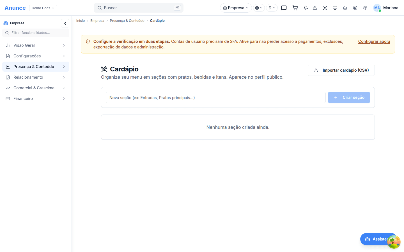Open the lifebuoy support icon

pos(355,8)
